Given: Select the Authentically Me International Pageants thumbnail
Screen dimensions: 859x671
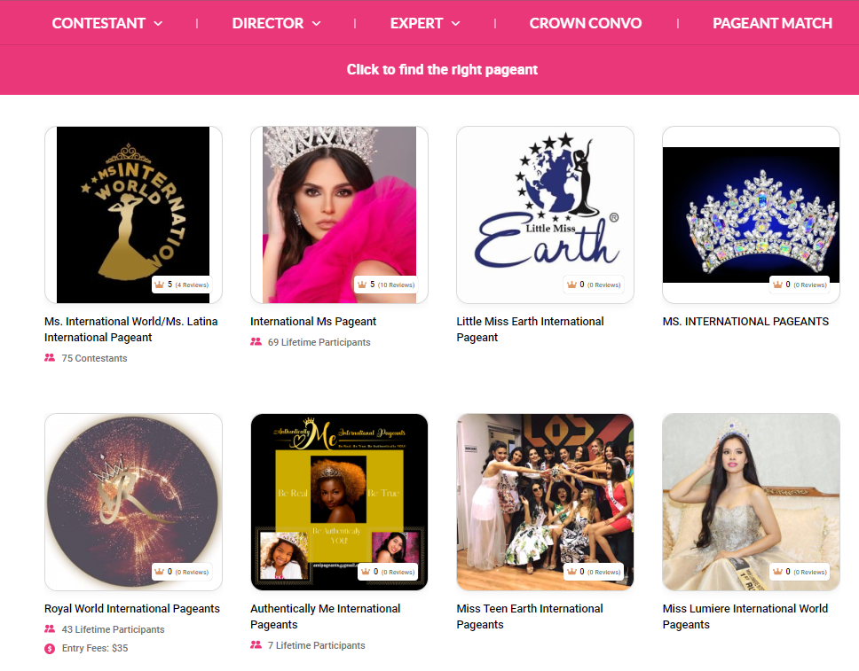Looking at the screenshot, I should 339,502.
